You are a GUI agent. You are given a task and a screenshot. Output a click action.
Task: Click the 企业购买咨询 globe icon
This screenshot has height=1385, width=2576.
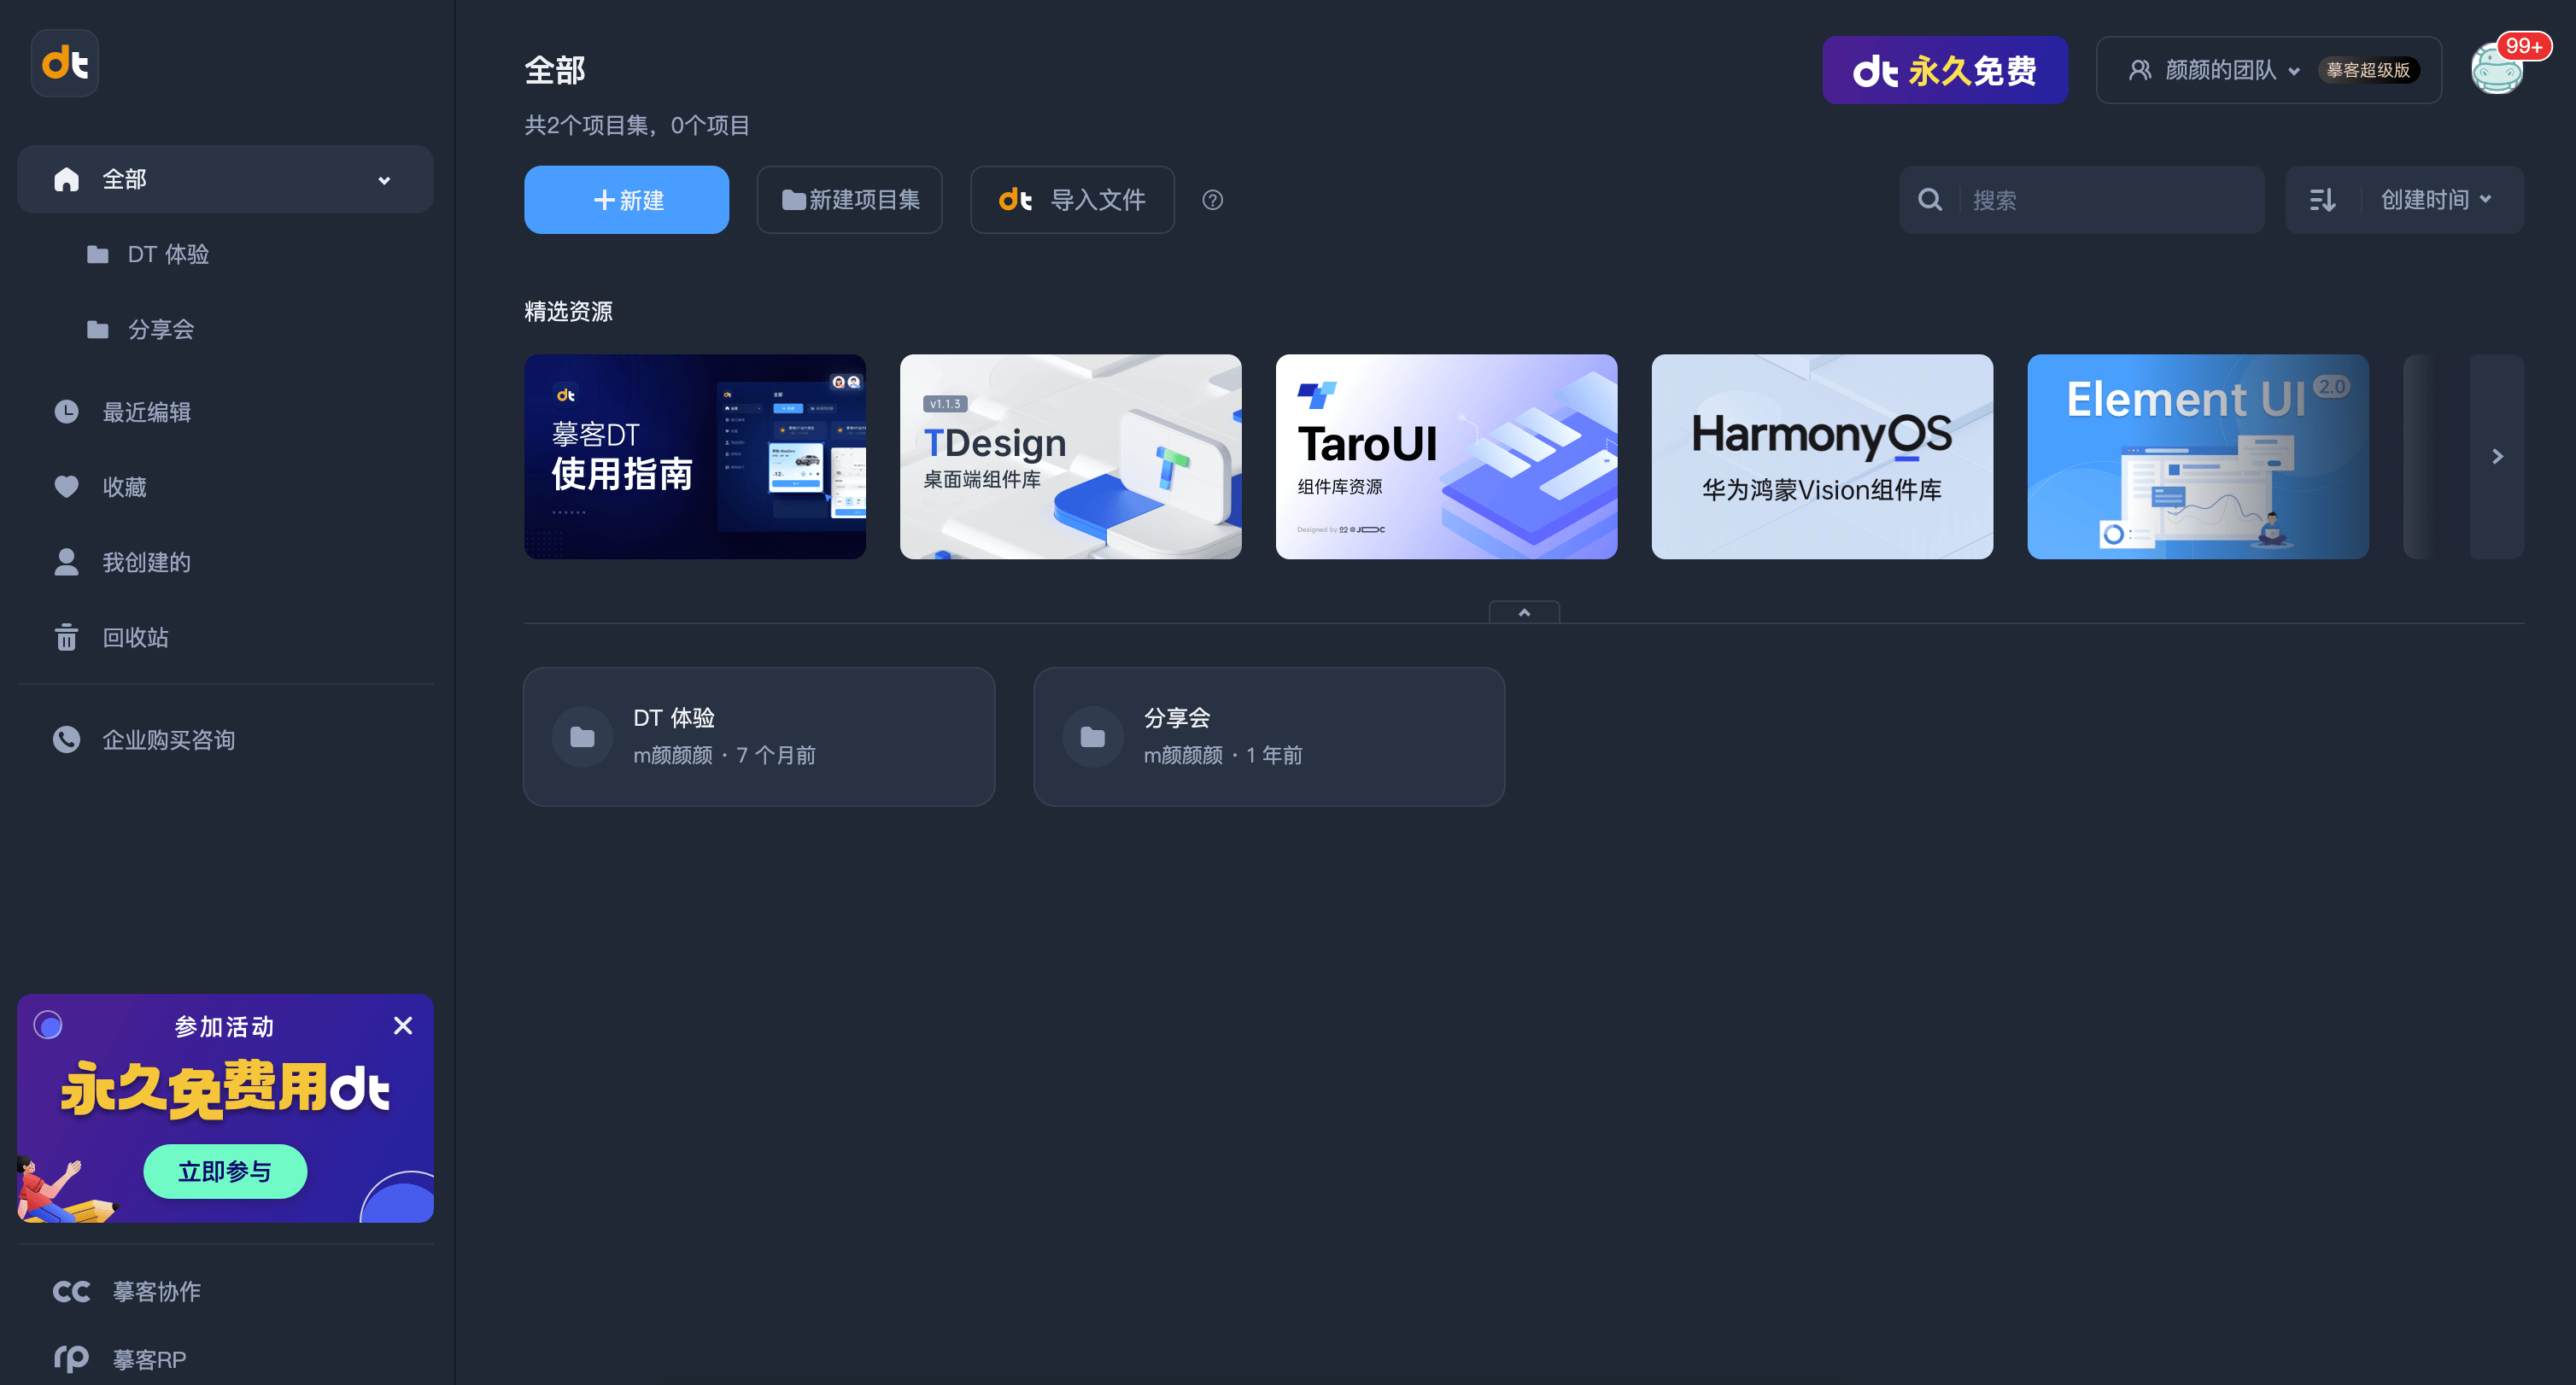[x=66, y=740]
